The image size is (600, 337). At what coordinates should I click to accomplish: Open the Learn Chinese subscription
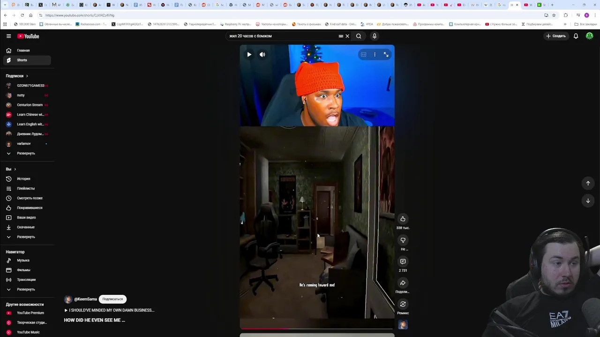27,115
